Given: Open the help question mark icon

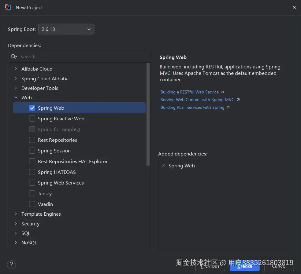Looking at the screenshot, I should 11,265.
